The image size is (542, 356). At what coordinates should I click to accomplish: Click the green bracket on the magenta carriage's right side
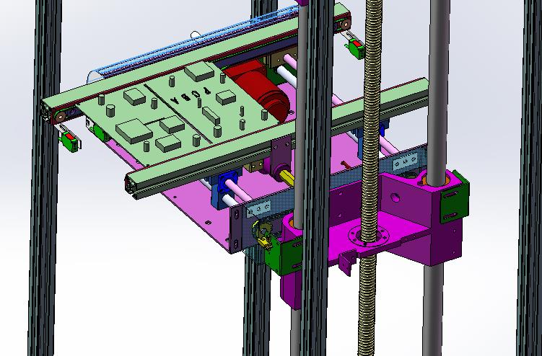tap(454, 201)
